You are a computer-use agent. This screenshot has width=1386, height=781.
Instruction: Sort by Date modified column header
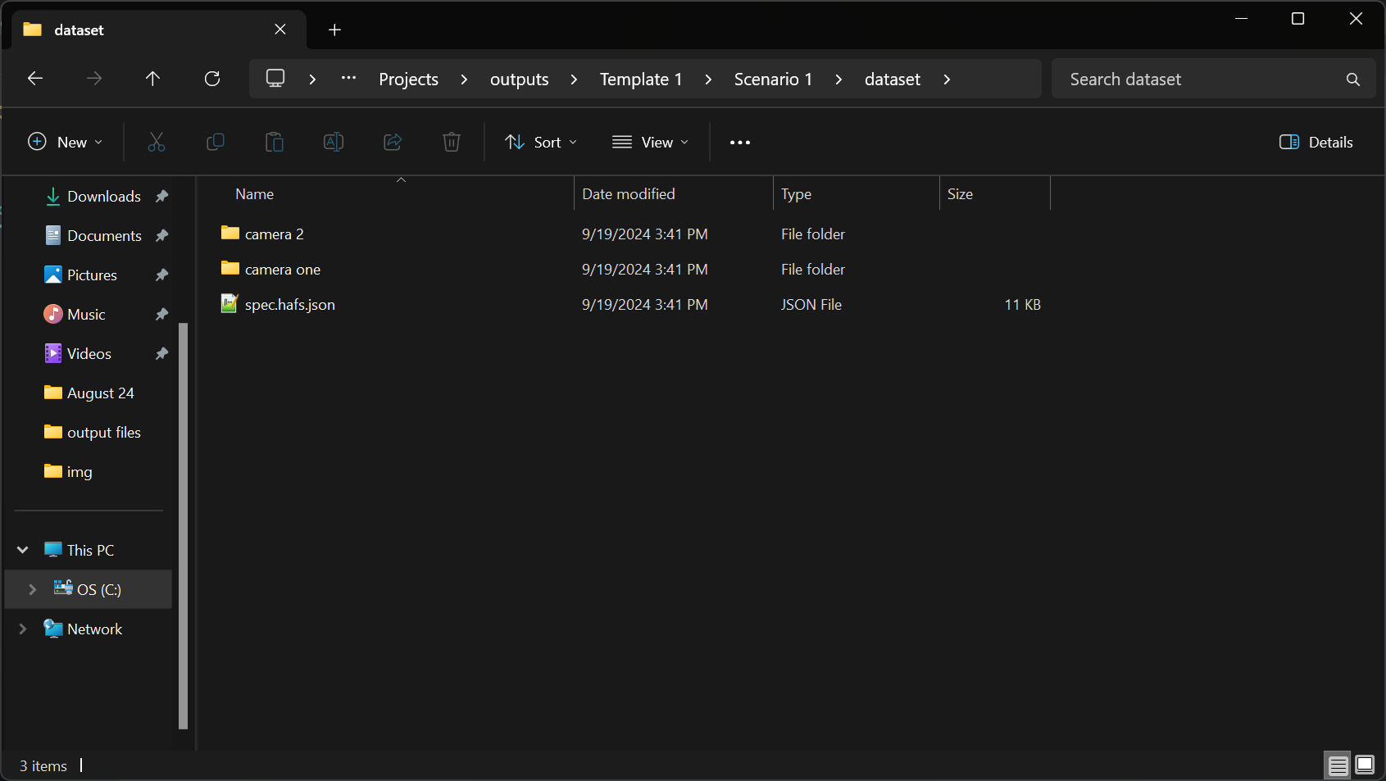[x=629, y=194]
